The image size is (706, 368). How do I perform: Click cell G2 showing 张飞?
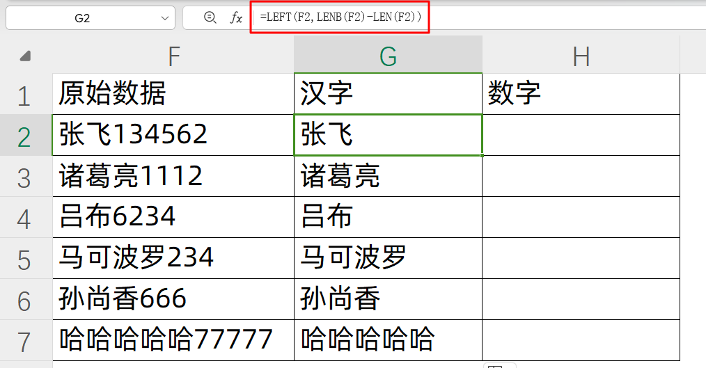tap(388, 135)
